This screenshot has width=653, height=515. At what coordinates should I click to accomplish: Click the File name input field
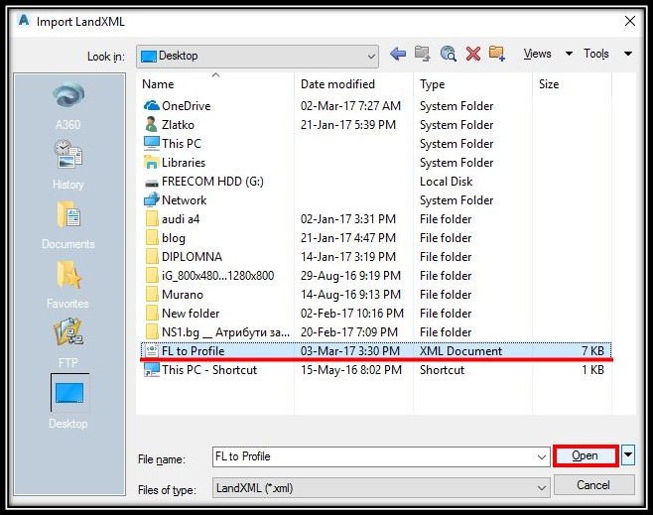tap(381, 457)
